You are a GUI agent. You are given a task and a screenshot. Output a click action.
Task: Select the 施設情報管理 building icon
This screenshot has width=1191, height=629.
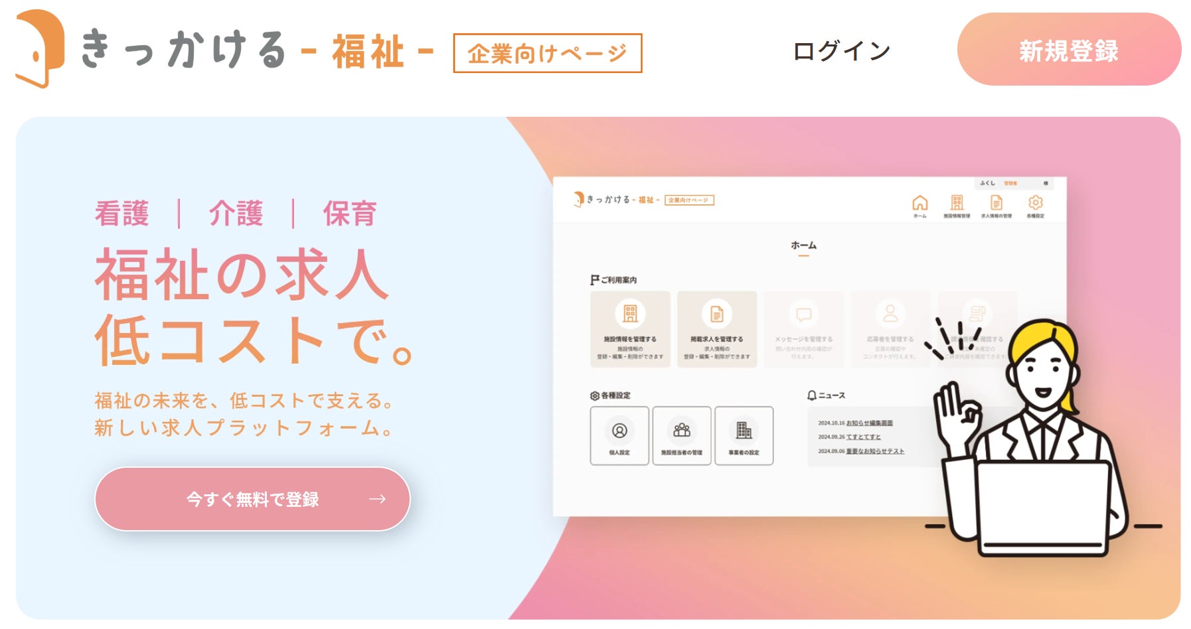click(x=957, y=202)
